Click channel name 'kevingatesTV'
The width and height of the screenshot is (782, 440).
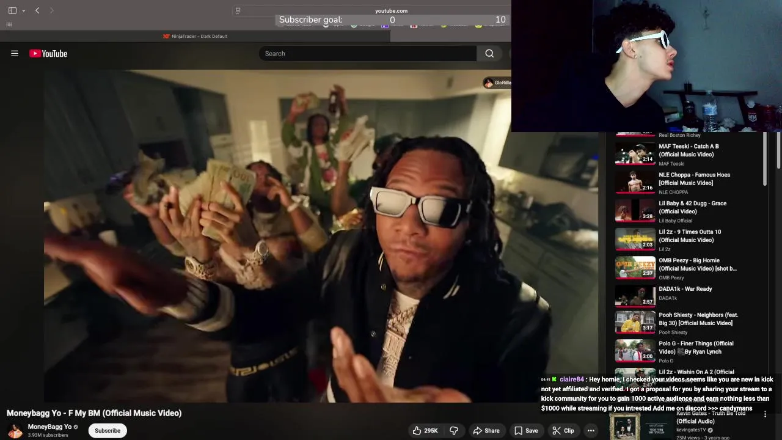click(692, 430)
